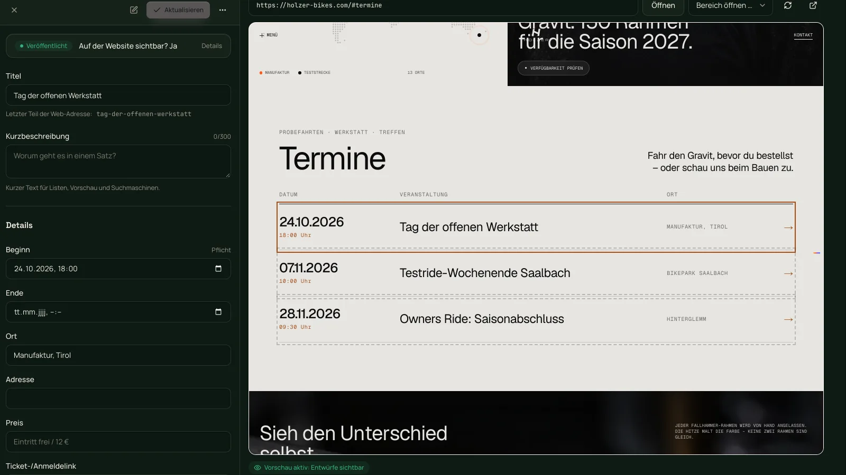Screen dimensions: 846x475
Task: Click the Vorschau aktiv eye icon
Action: [x=258, y=468]
